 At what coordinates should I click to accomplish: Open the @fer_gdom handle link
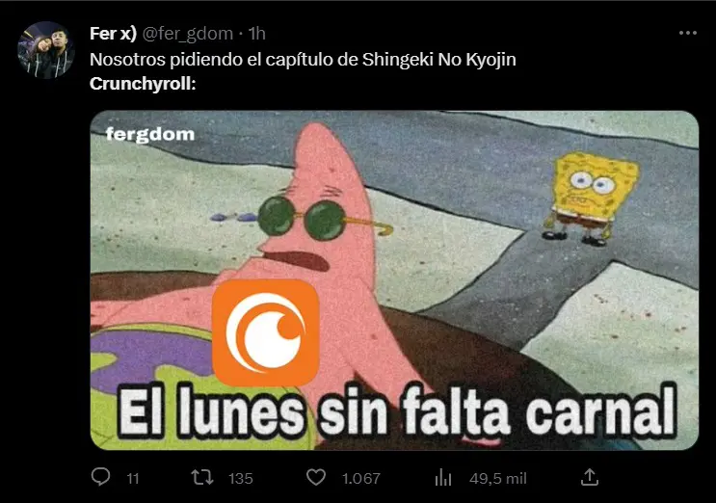tap(188, 34)
